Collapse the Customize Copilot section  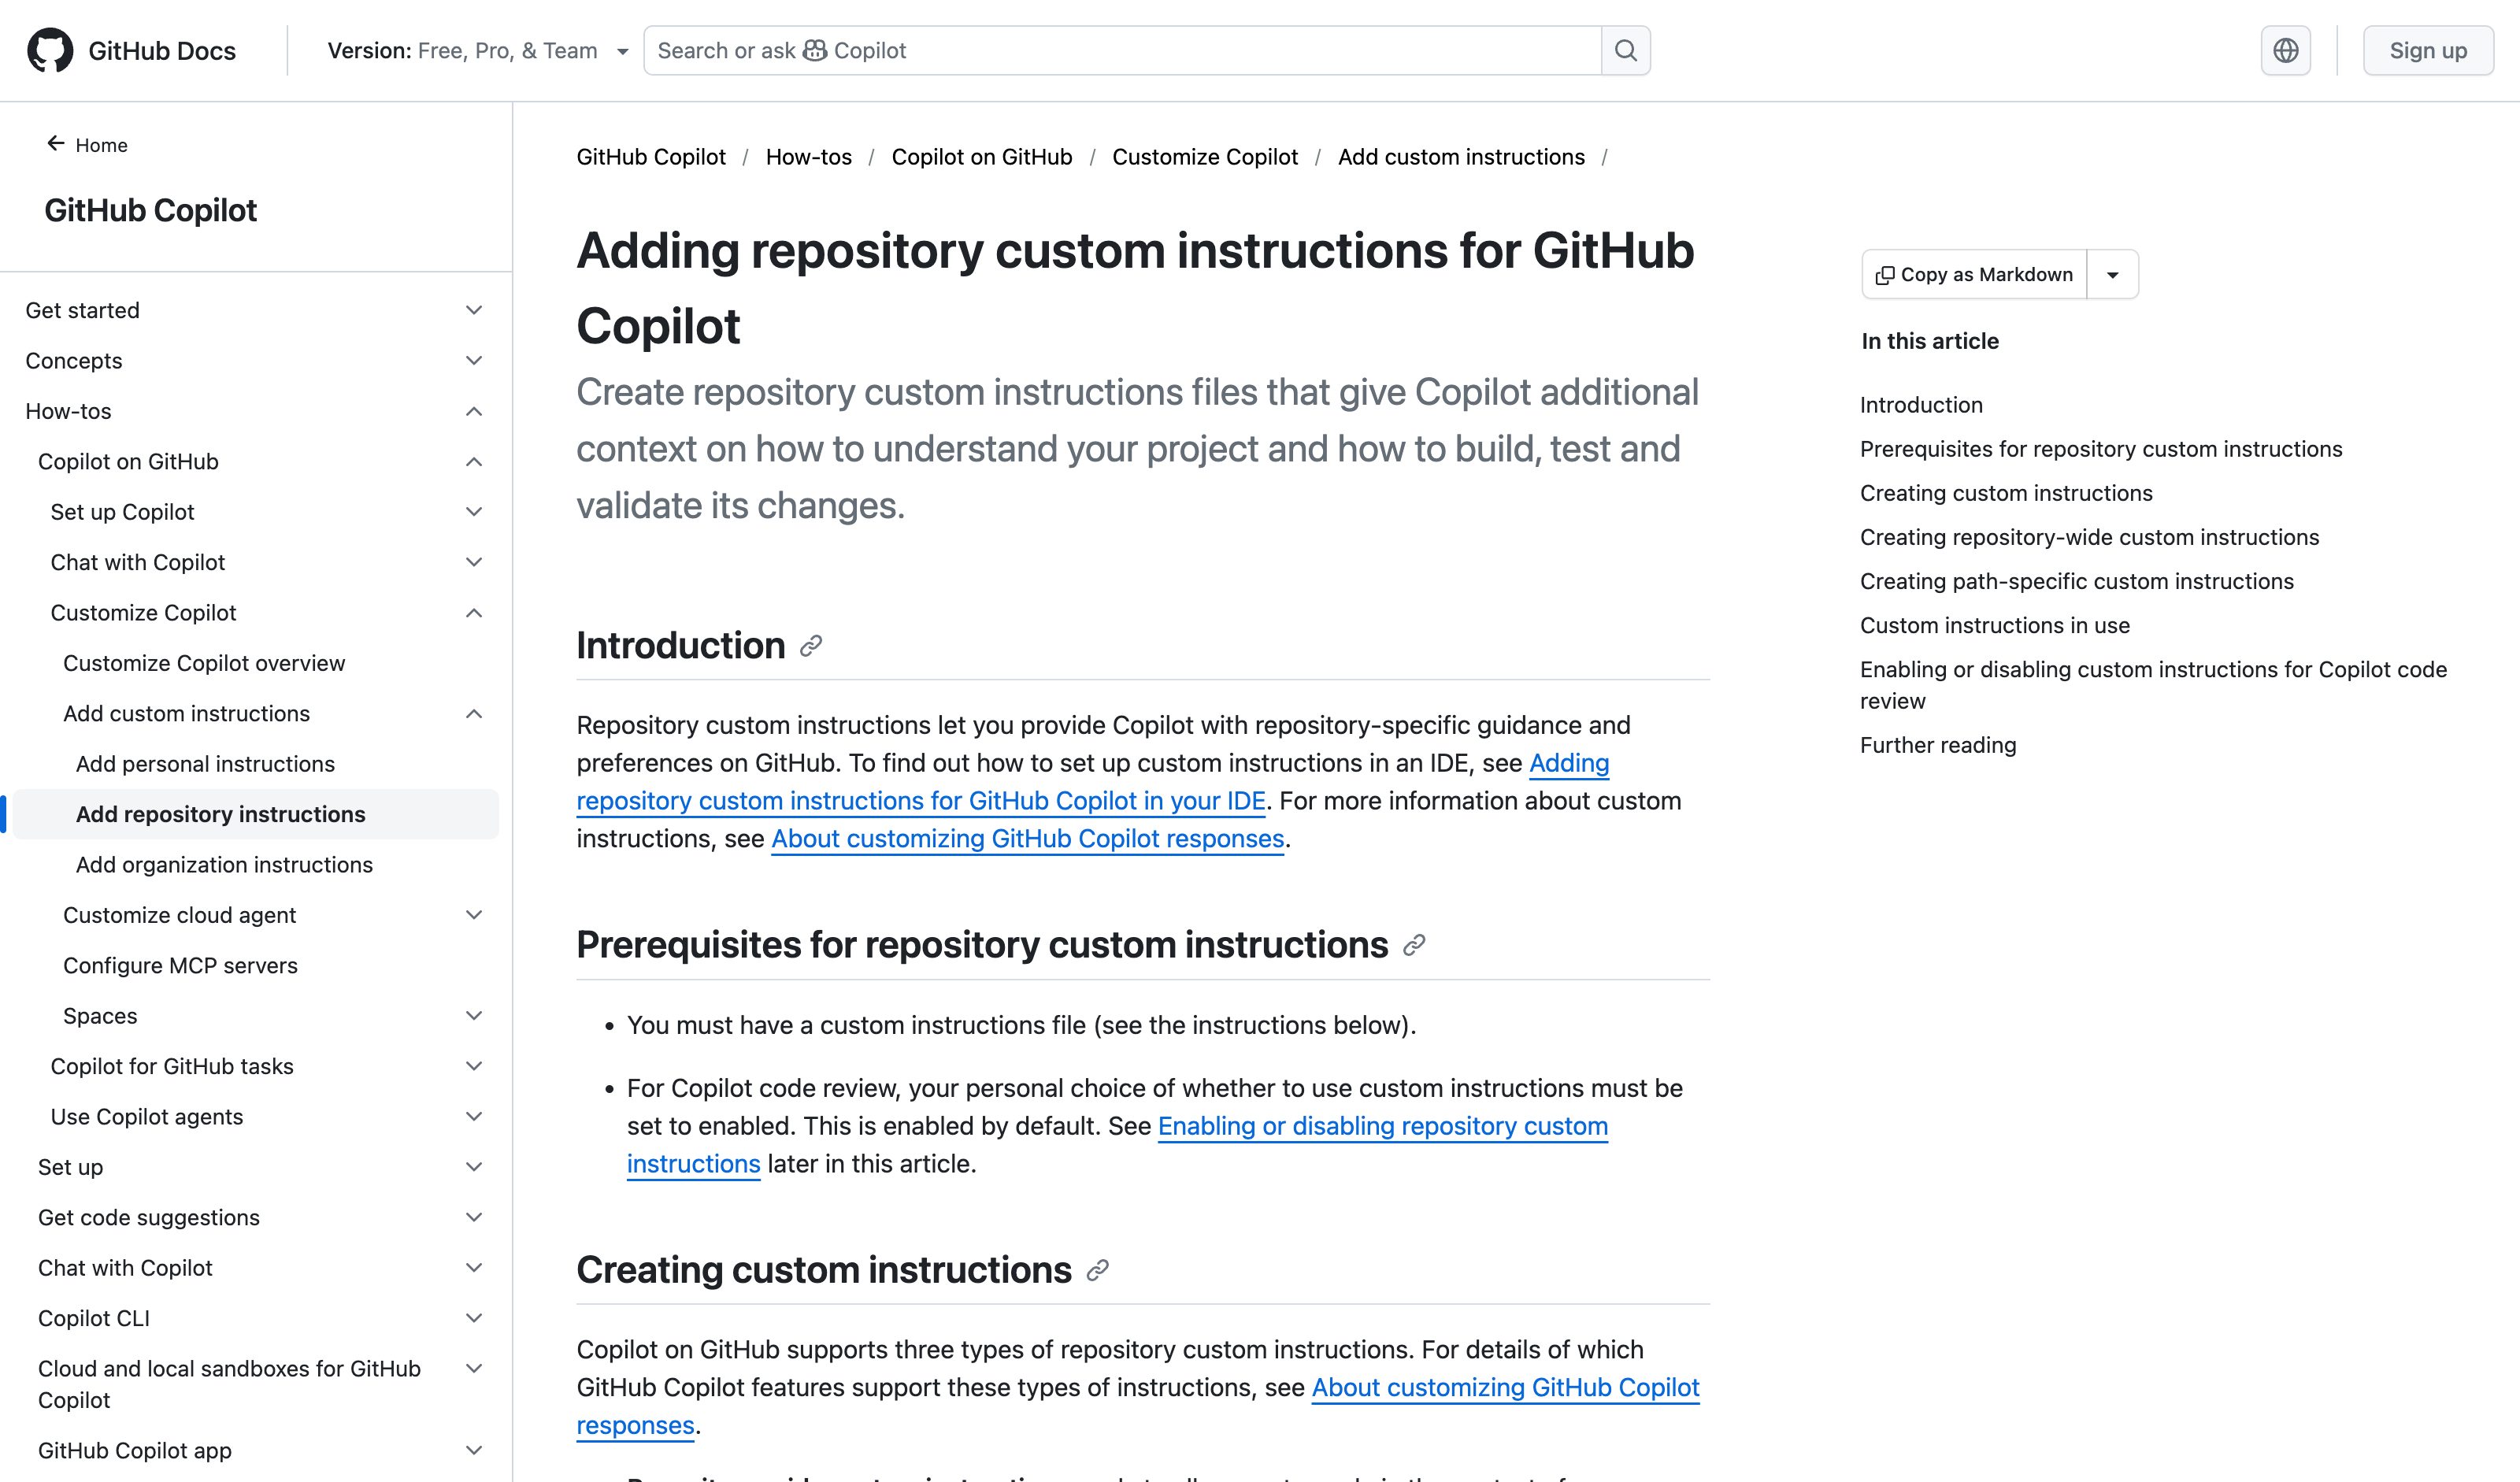pyautogui.click(x=474, y=613)
